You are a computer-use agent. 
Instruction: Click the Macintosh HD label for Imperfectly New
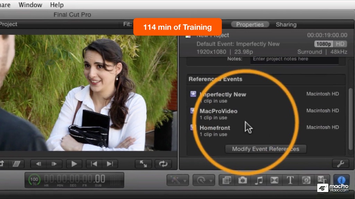click(x=323, y=94)
